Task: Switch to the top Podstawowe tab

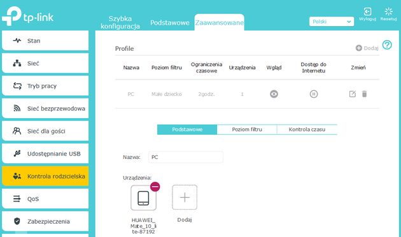Action: (170, 23)
